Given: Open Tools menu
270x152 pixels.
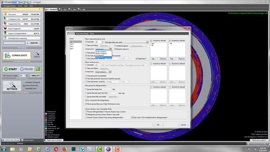Looking at the screenshot, I should (20, 6).
